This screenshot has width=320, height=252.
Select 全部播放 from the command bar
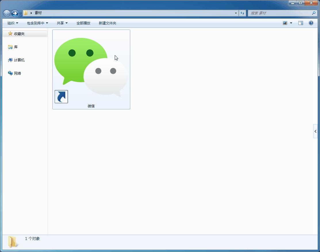coord(83,23)
